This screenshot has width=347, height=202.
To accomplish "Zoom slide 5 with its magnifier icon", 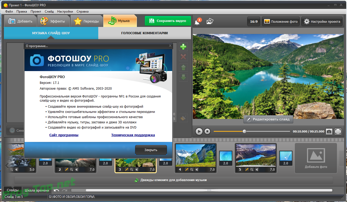I will (252, 170).
